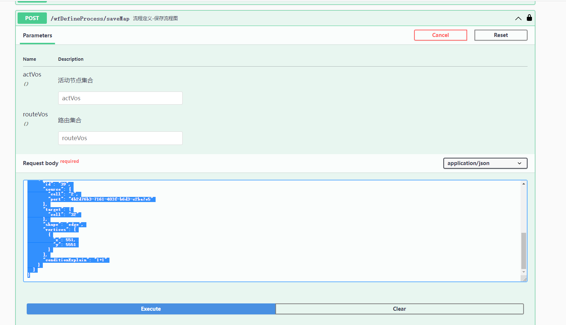
Task: Click inside the request body JSON editor
Action: (275, 231)
